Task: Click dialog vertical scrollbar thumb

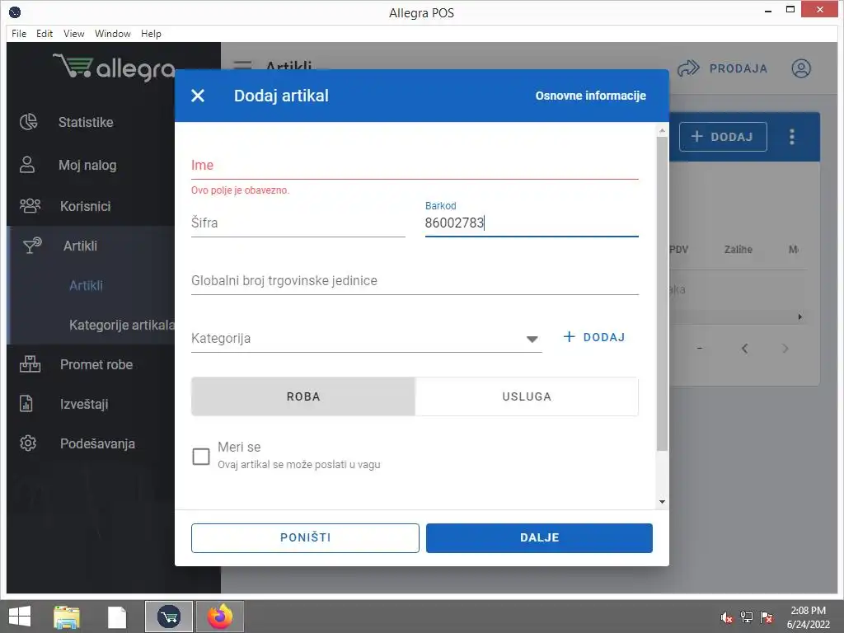Action: point(662,294)
